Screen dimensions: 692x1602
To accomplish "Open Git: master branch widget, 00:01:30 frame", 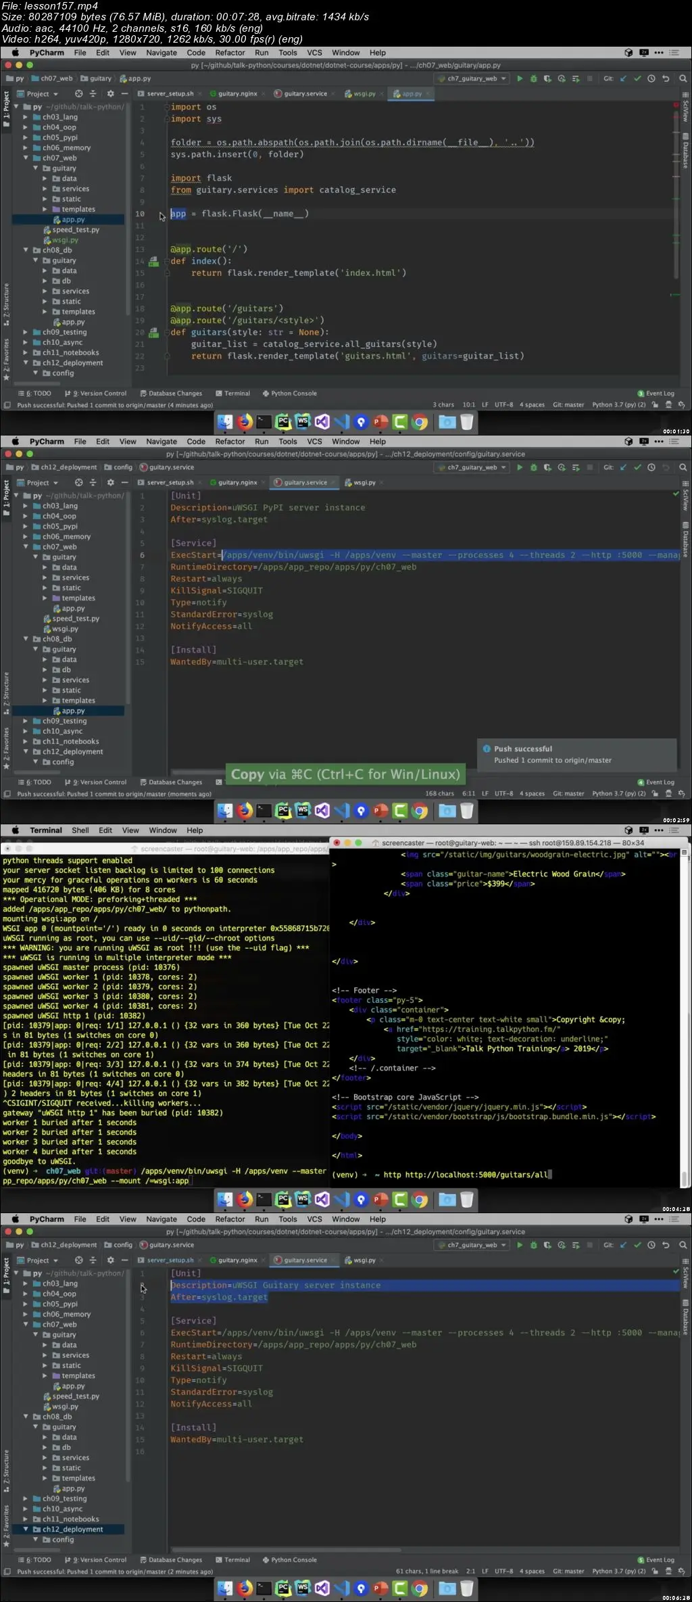I will (568, 405).
